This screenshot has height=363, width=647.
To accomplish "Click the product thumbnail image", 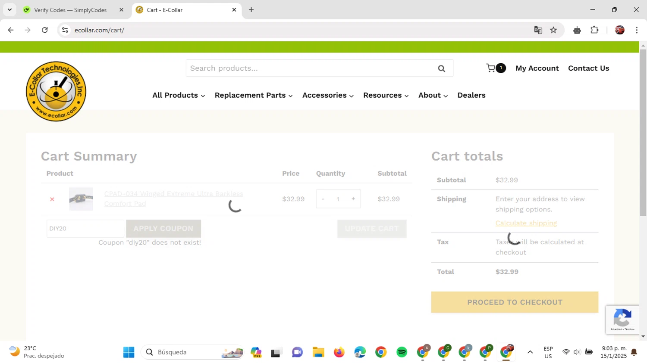I will point(81,199).
